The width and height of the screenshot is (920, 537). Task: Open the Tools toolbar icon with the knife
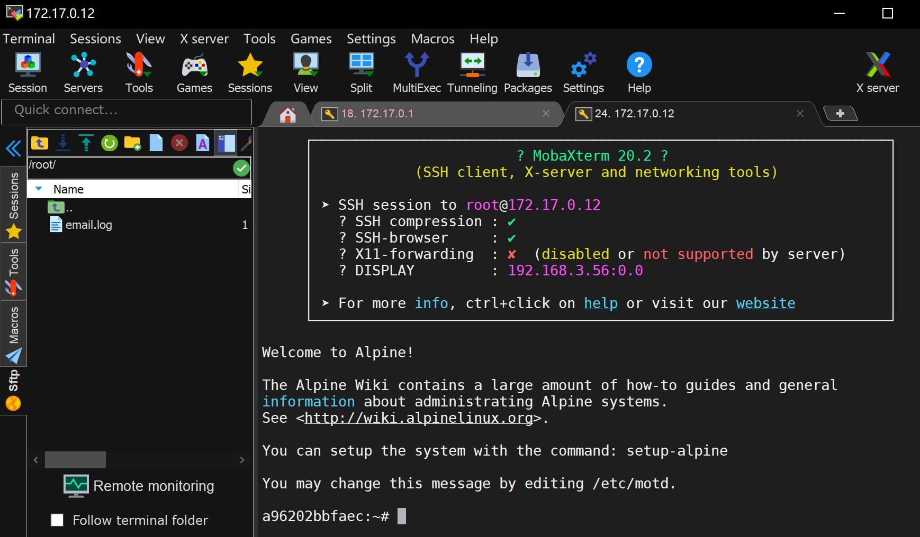tap(139, 73)
